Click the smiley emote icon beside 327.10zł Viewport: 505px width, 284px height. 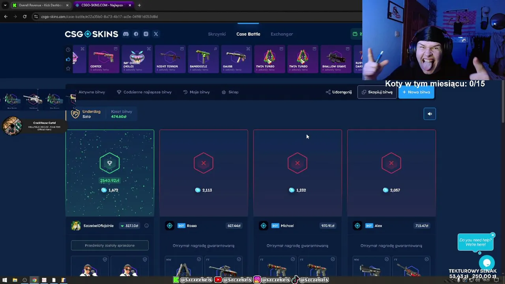tap(146, 226)
